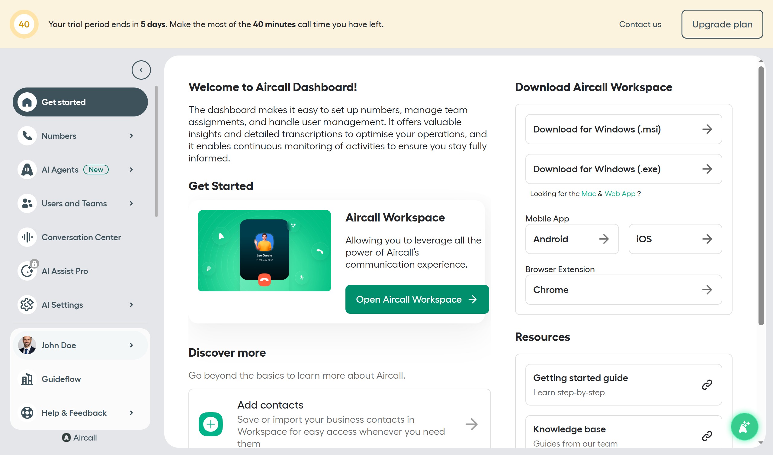The width and height of the screenshot is (773, 455).
Task: Click the 40 minutes trial counter badge
Action: click(x=24, y=24)
